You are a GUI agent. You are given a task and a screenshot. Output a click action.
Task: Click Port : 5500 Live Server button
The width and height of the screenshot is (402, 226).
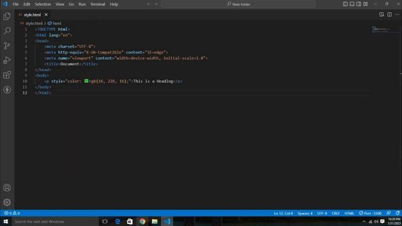coord(370,213)
